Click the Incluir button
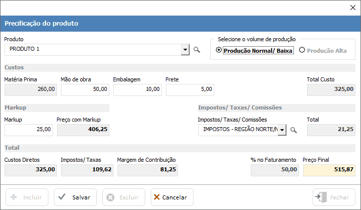 [27, 197]
